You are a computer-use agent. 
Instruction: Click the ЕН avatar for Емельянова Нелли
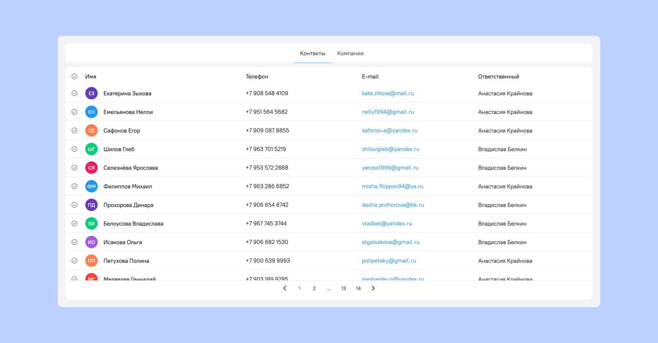(91, 112)
